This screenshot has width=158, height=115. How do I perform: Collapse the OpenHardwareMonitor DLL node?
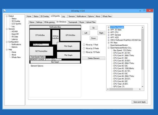click(x=109, y=48)
